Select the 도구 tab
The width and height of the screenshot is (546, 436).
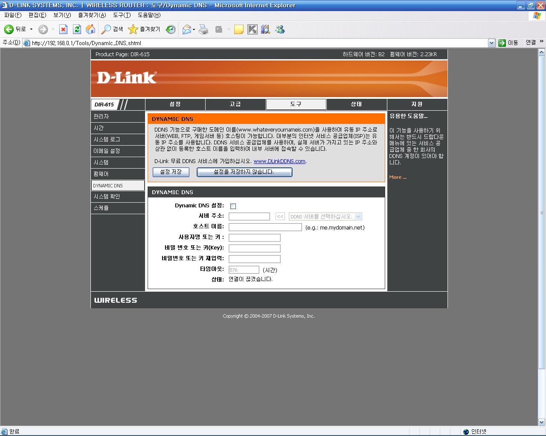coord(296,104)
